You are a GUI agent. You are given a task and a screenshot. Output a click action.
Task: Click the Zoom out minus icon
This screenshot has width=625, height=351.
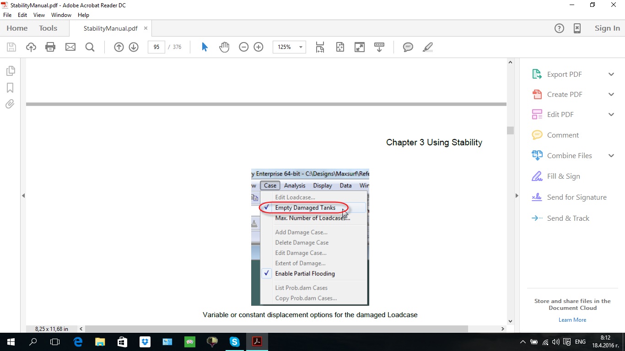point(244,47)
